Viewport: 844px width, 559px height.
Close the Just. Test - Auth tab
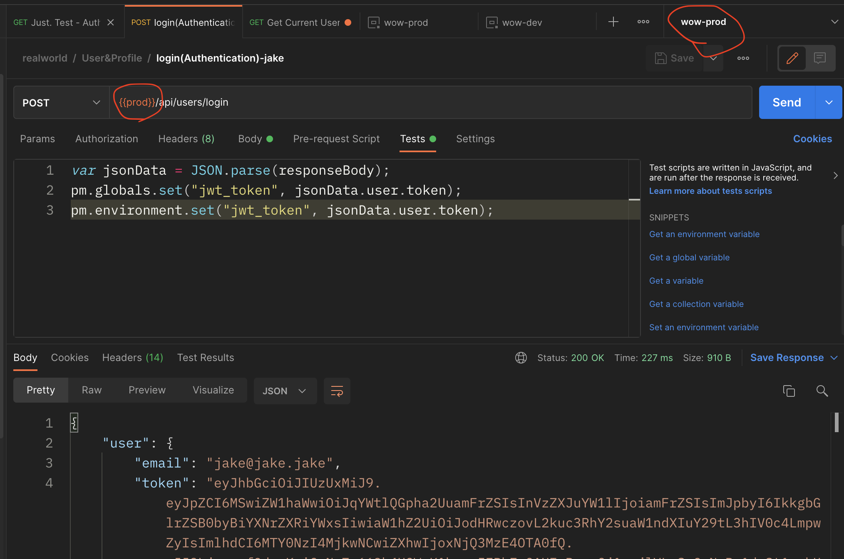[111, 22]
